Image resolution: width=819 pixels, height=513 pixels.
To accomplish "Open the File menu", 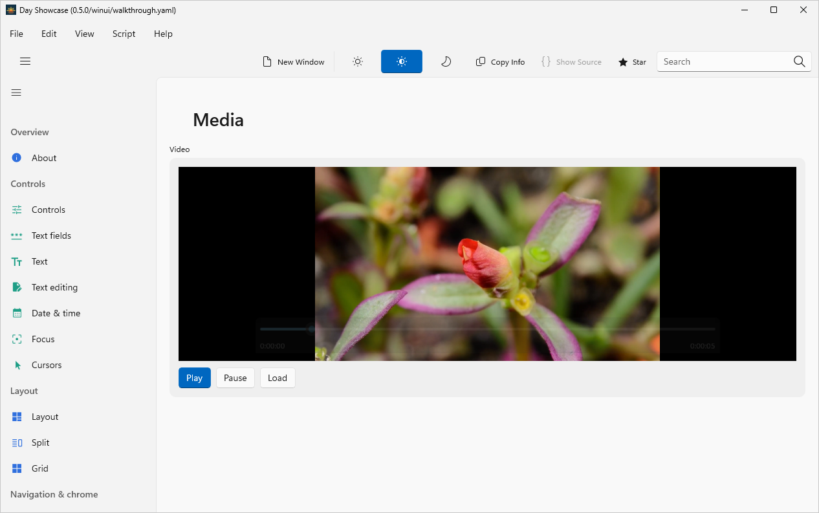I will click(x=16, y=34).
